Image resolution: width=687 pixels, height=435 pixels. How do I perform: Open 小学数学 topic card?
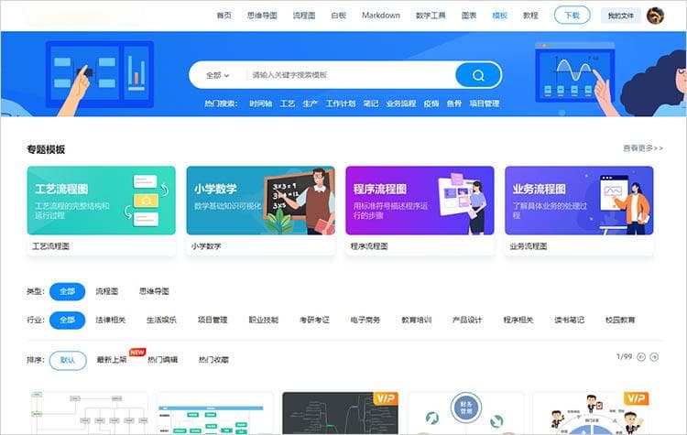pyautogui.click(x=261, y=211)
